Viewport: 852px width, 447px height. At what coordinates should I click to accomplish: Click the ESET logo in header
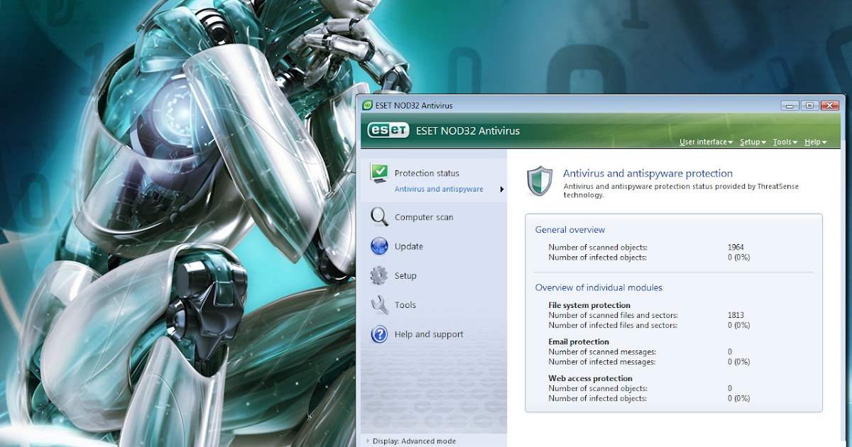(388, 131)
